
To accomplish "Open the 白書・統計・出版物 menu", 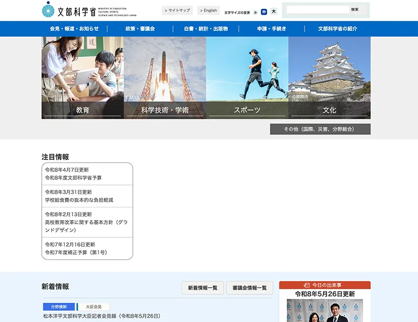I will pyautogui.click(x=206, y=29).
